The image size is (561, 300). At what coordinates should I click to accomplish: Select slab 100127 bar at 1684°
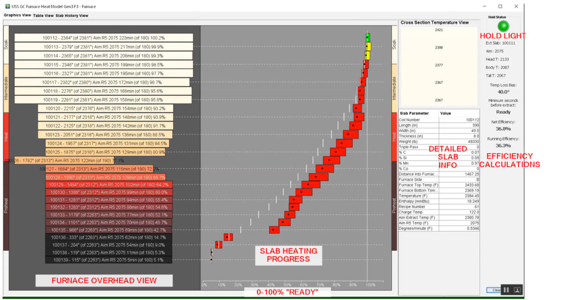coord(99,169)
